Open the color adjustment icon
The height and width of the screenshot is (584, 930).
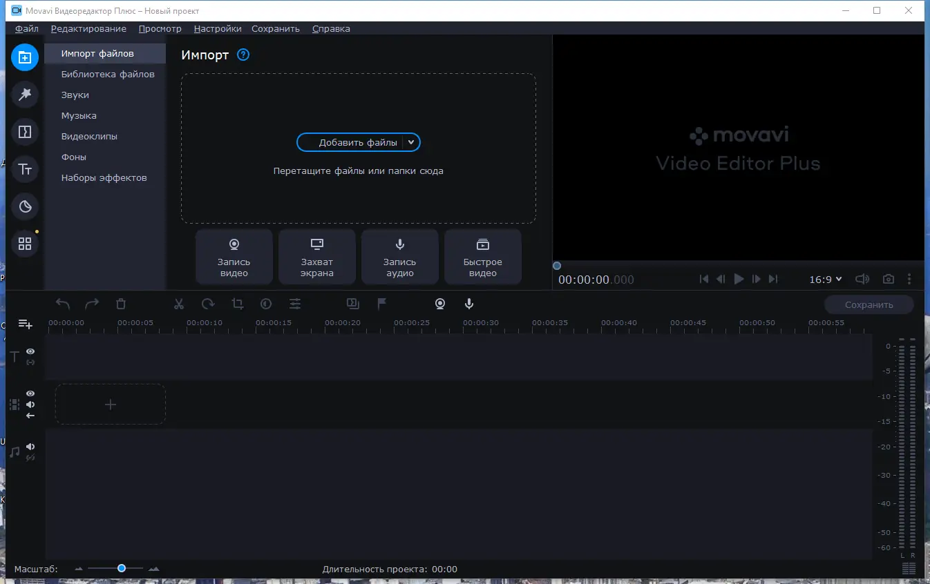266,304
